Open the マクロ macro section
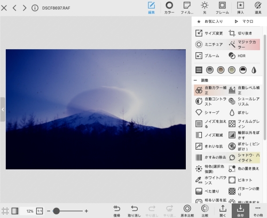The height and width of the screenshot is (218, 267). [244, 21]
